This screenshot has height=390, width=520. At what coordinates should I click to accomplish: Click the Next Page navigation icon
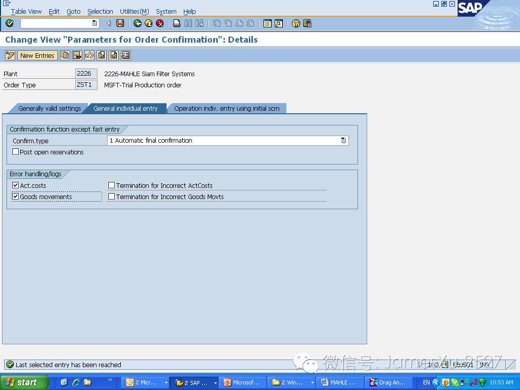[239, 23]
